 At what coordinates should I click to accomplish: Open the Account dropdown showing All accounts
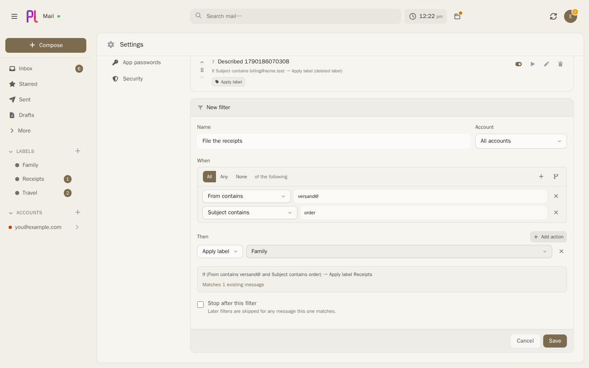521,141
